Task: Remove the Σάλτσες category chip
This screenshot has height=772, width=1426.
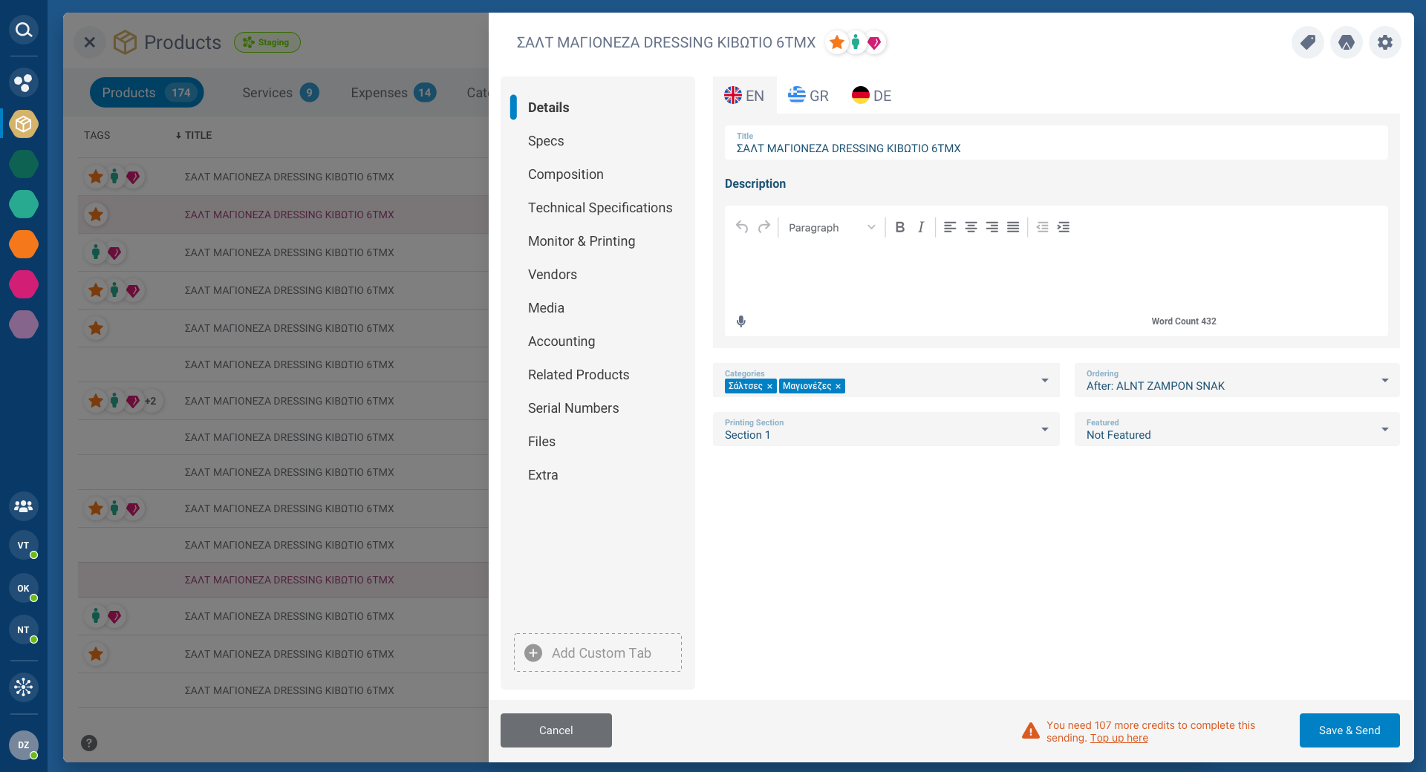Action: [x=769, y=387]
